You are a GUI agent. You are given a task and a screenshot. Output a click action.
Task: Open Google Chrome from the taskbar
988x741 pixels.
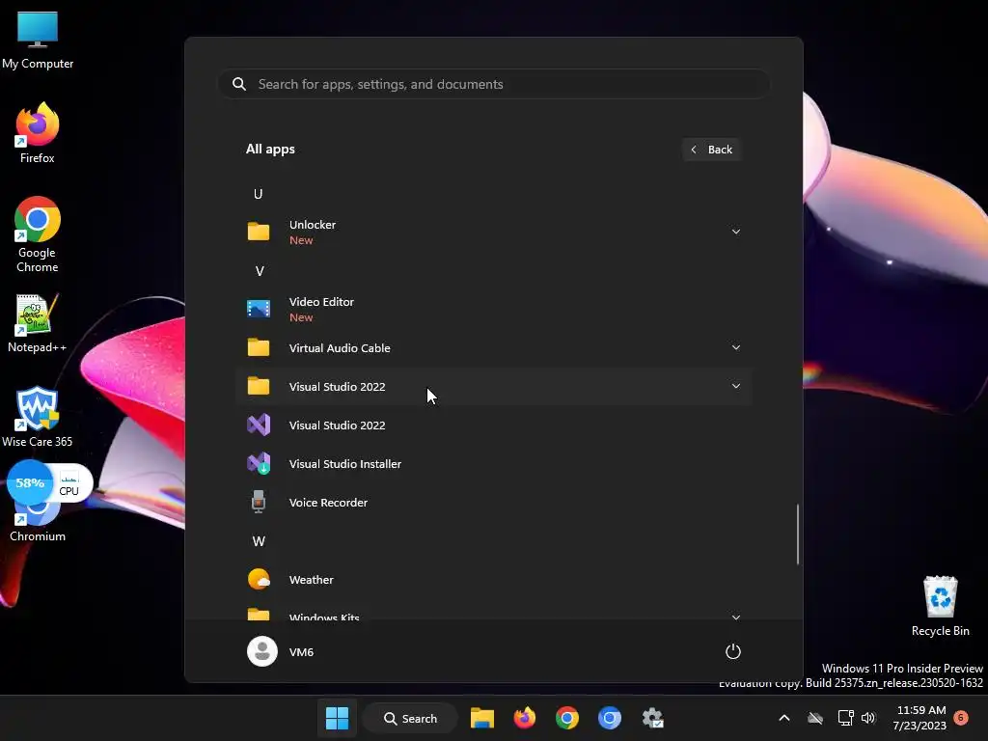click(x=567, y=718)
